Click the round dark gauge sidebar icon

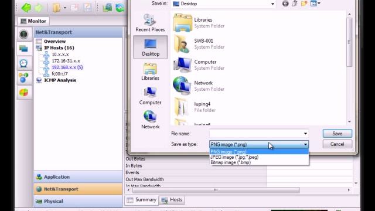click(24, 35)
